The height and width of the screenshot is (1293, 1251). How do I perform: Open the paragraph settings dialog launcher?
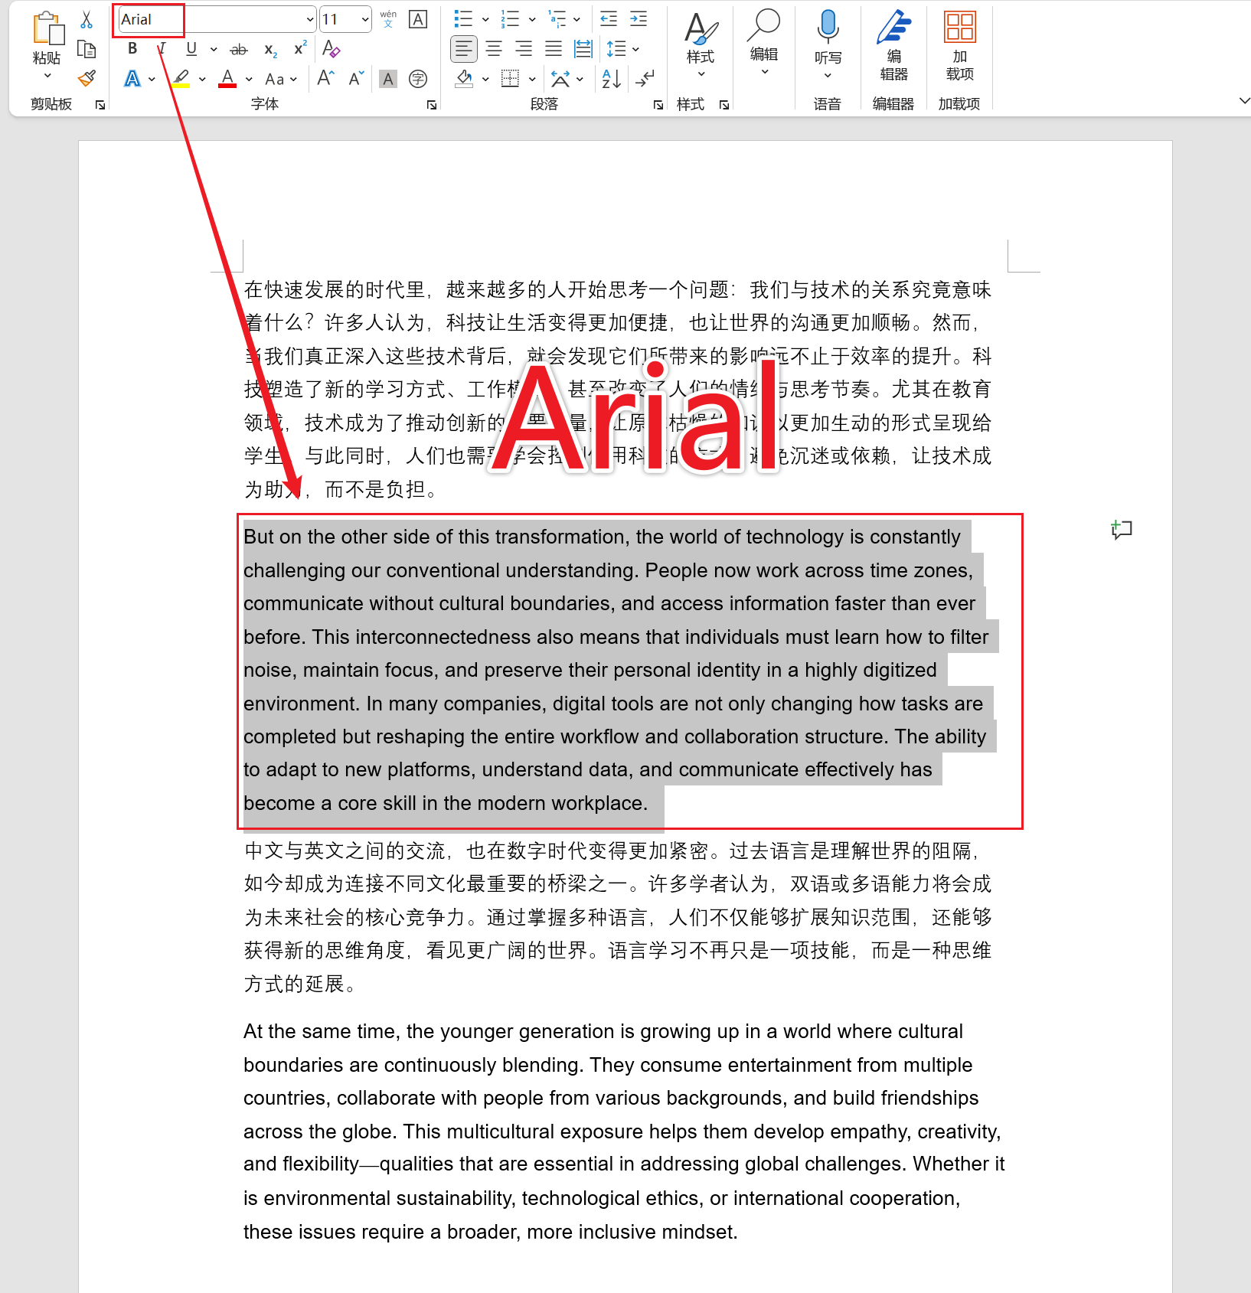(657, 105)
